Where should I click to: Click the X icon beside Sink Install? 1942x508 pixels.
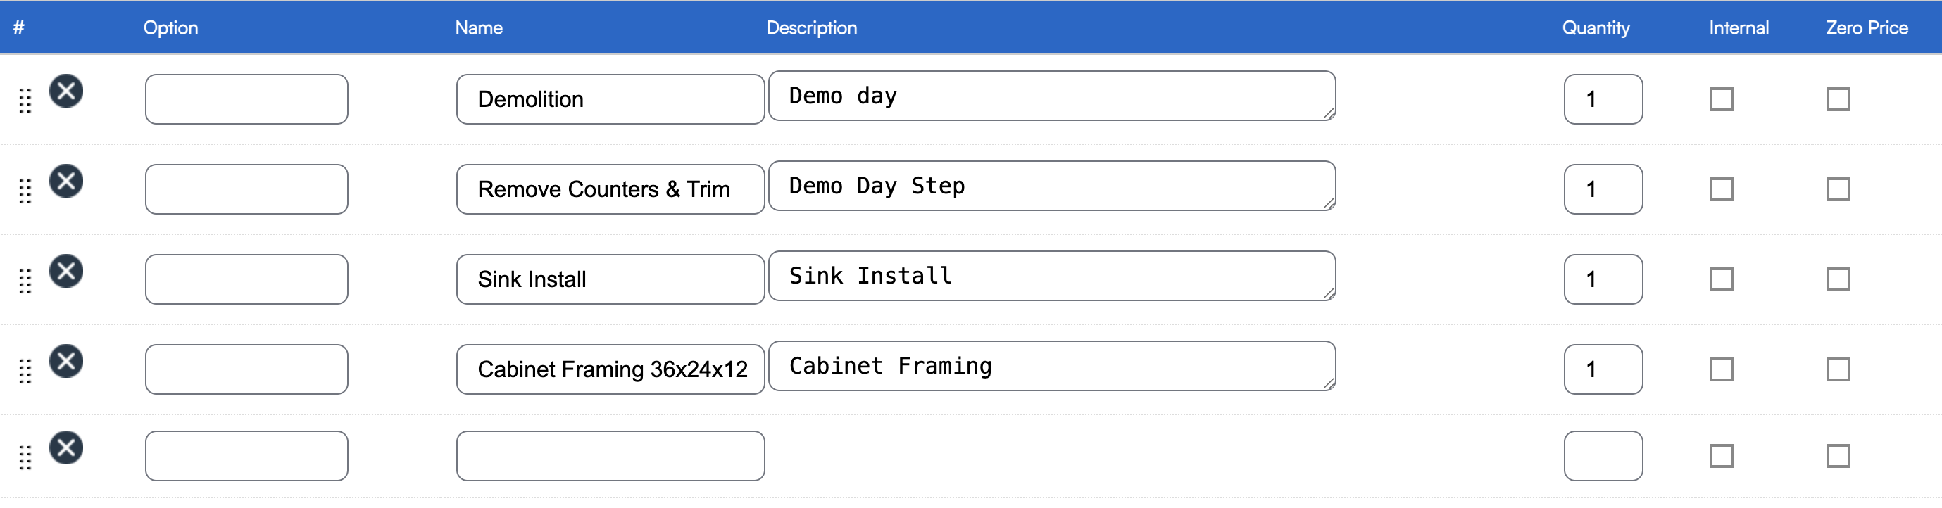click(66, 272)
